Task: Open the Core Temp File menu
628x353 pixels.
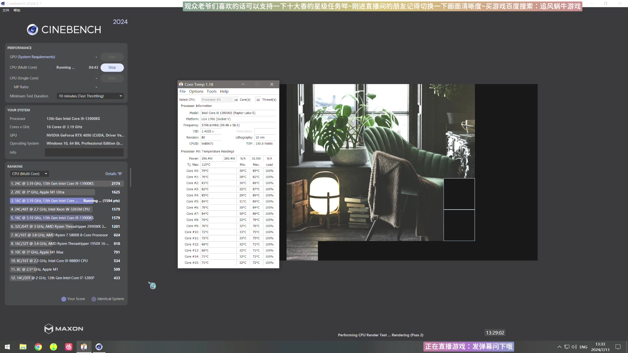Action: click(x=183, y=92)
